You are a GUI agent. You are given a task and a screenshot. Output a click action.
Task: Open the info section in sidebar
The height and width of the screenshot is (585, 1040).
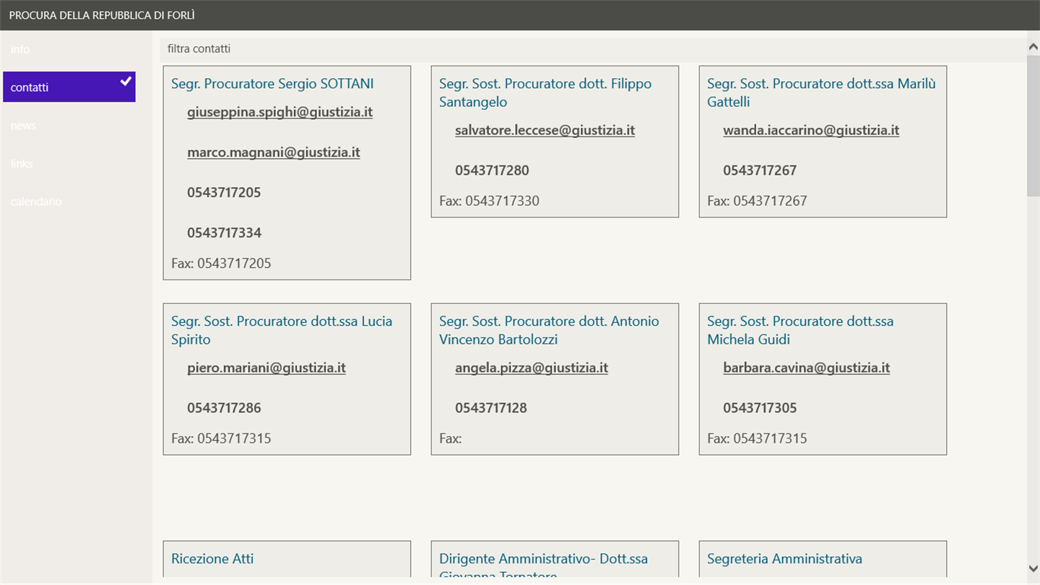(x=69, y=49)
